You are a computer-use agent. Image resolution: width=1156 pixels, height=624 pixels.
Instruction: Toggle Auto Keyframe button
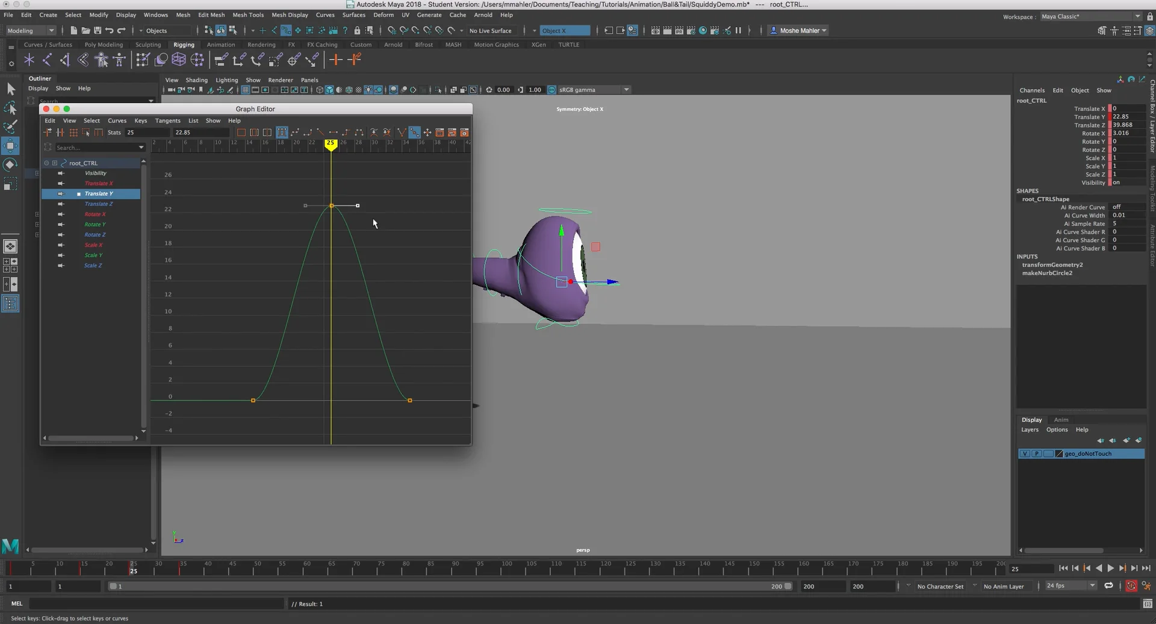(1131, 586)
